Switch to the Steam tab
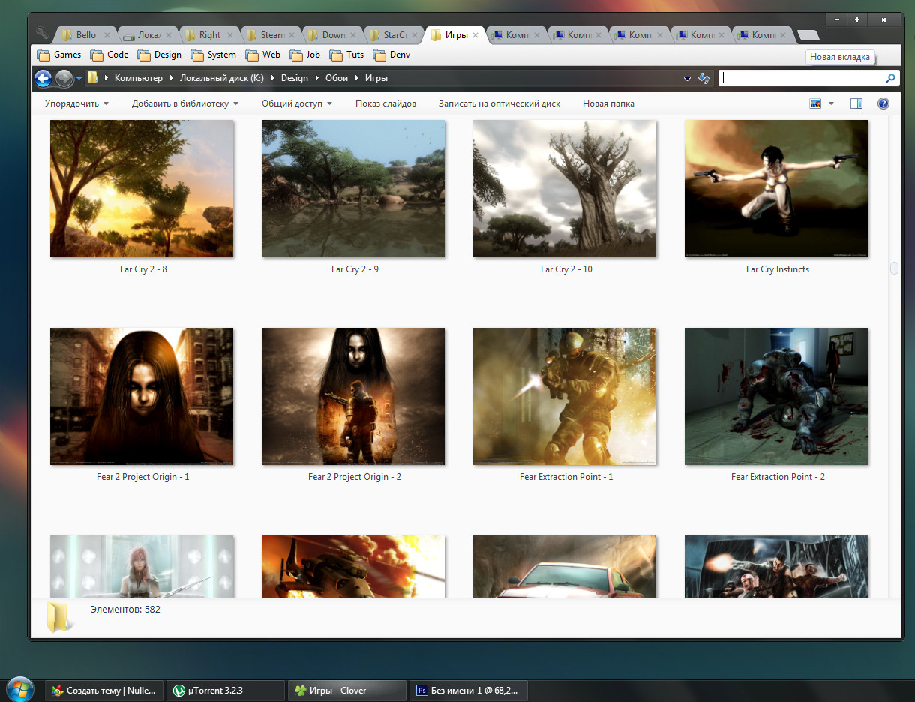 click(271, 35)
